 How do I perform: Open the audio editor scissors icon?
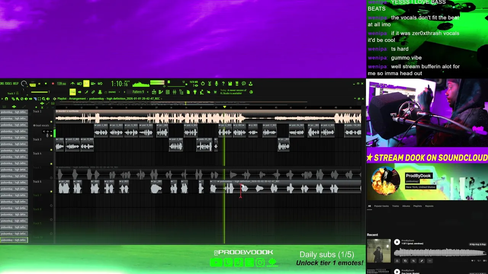pyautogui.click(x=210, y=83)
